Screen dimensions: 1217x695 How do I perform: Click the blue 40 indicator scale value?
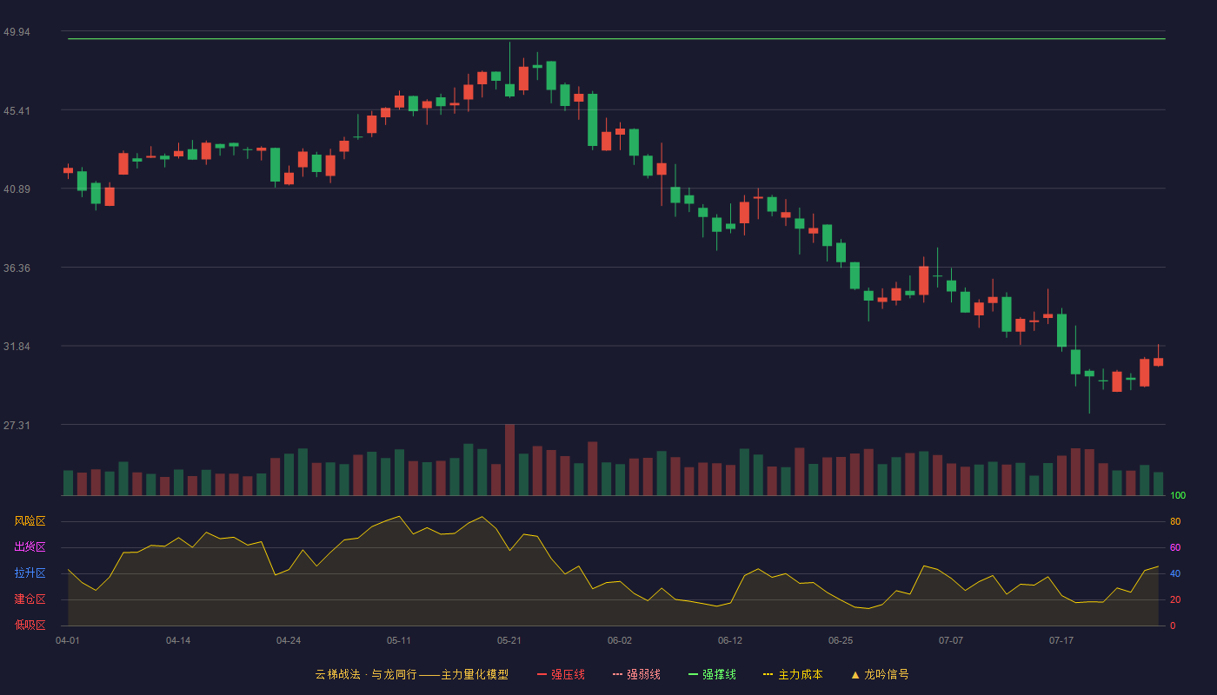pos(1175,573)
